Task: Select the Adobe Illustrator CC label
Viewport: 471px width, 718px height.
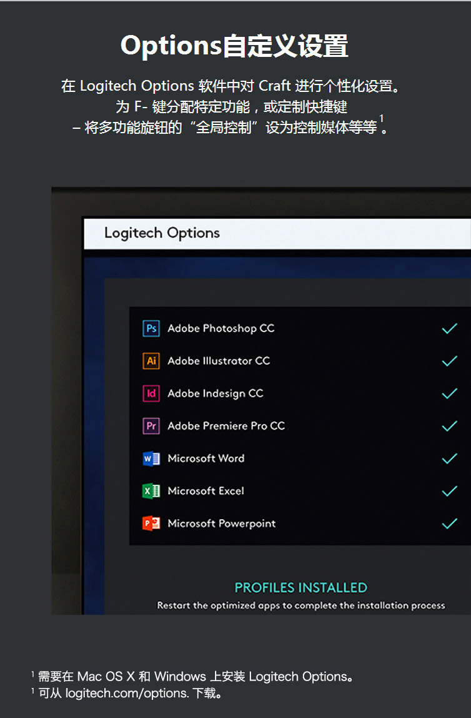Action: coord(219,361)
